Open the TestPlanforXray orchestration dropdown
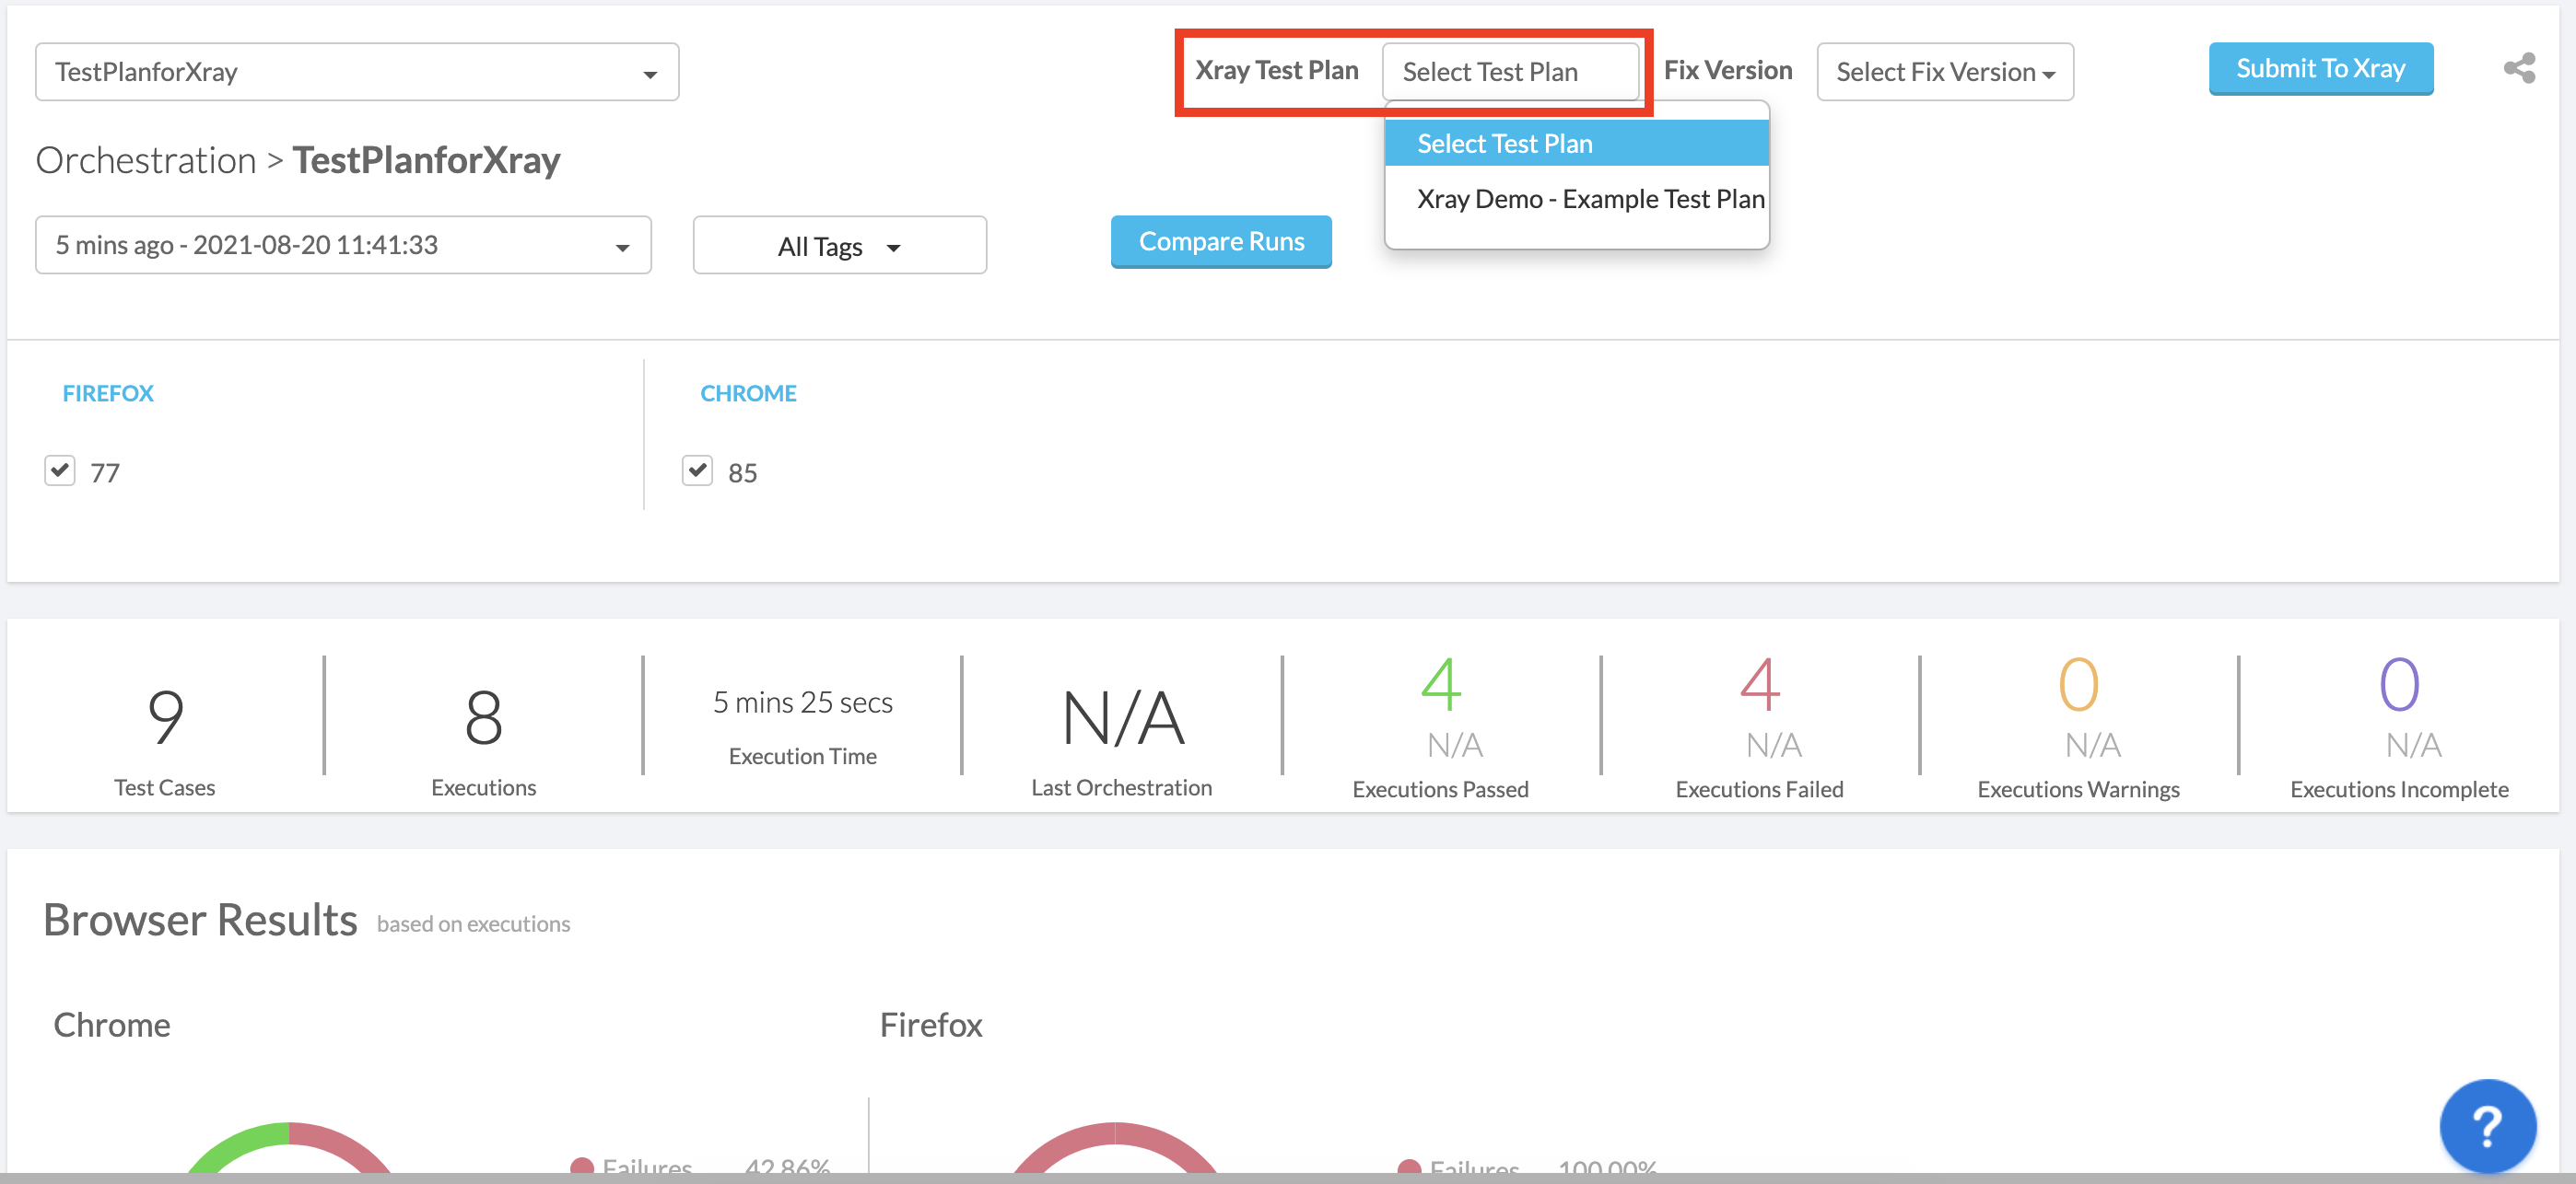Image resolution: width=2576 pixels, height=1184 pixels. coord(357,72)
